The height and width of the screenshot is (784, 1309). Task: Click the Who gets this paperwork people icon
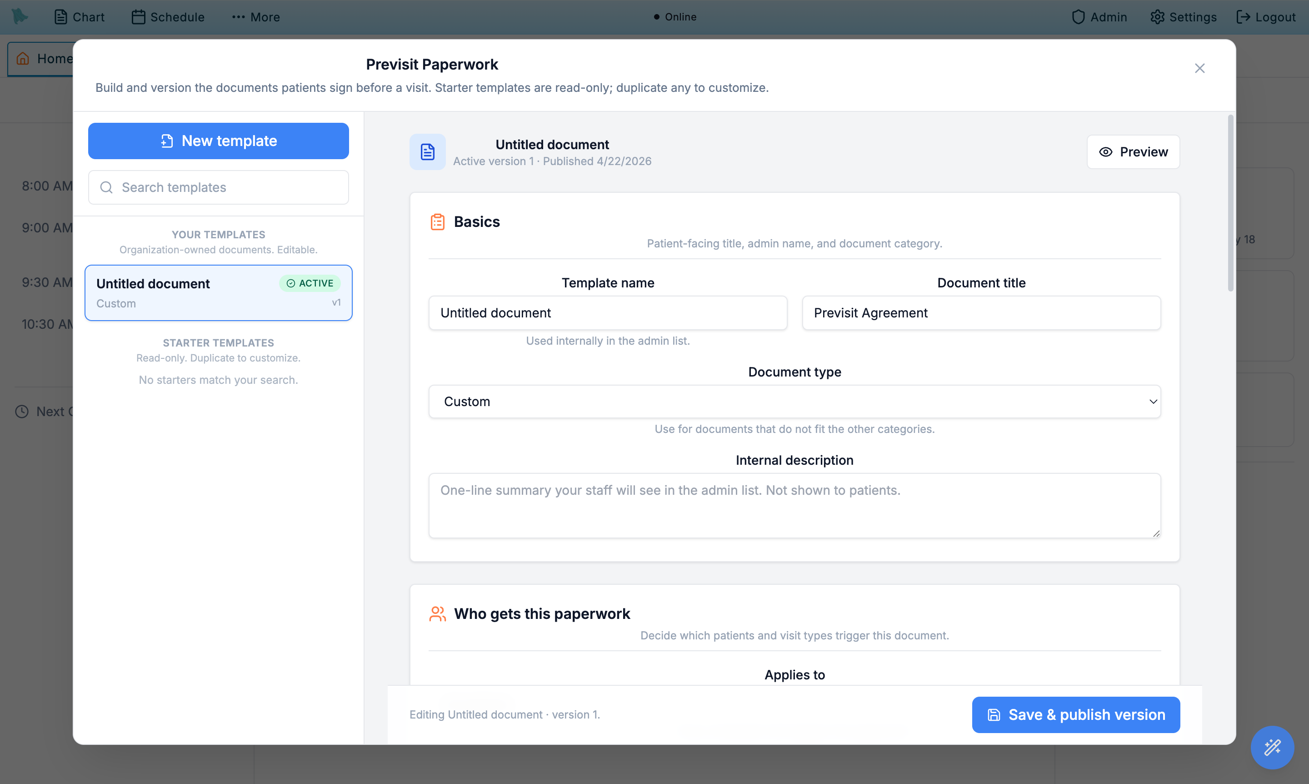(x=438, y=614)
